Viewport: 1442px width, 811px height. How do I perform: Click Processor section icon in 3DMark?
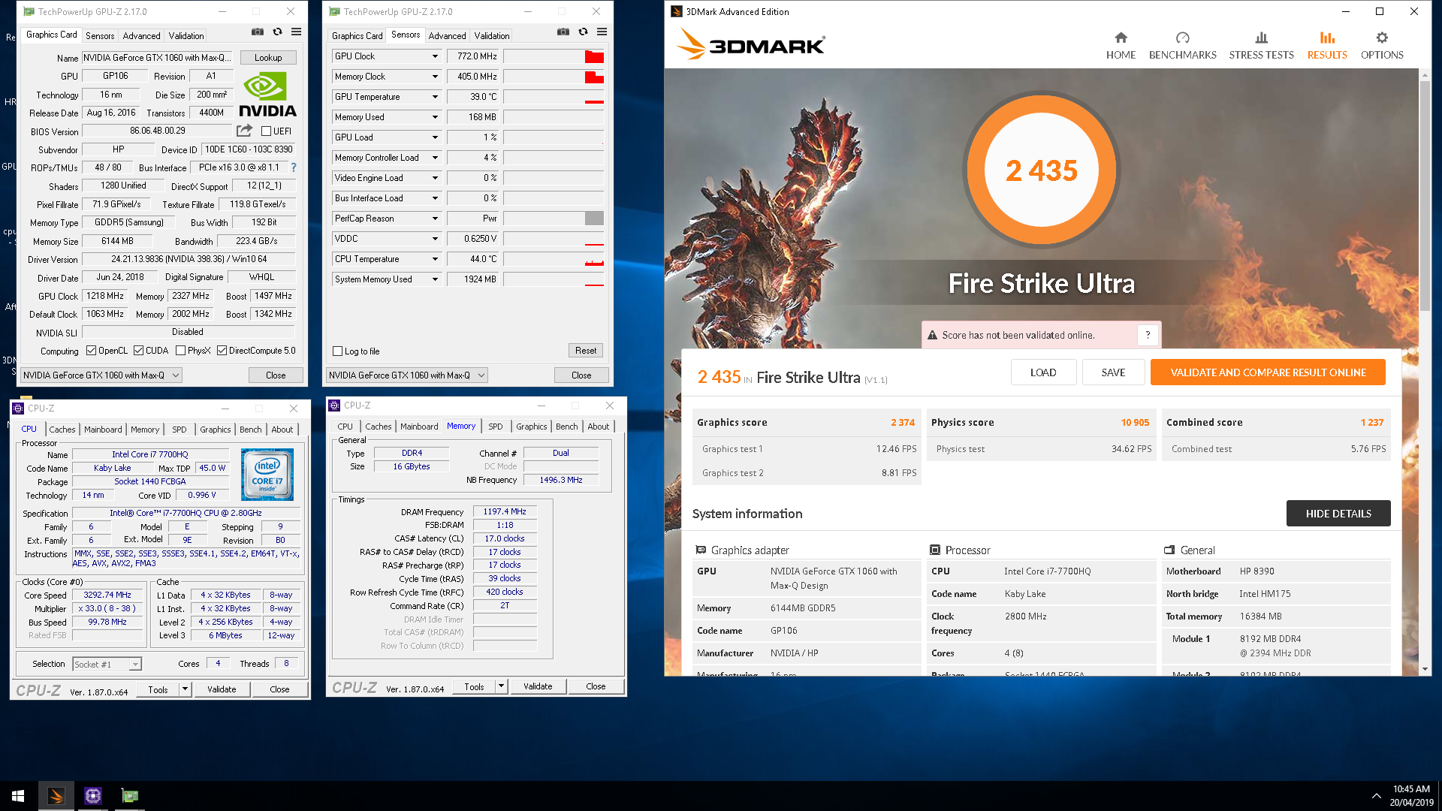pos(935,550)
